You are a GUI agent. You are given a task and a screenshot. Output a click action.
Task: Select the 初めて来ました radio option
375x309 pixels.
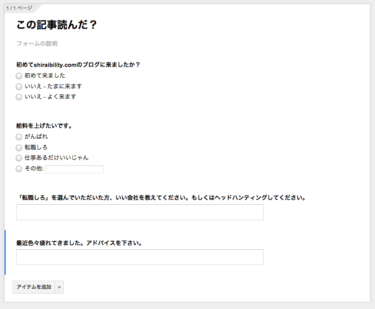[19, 76]
